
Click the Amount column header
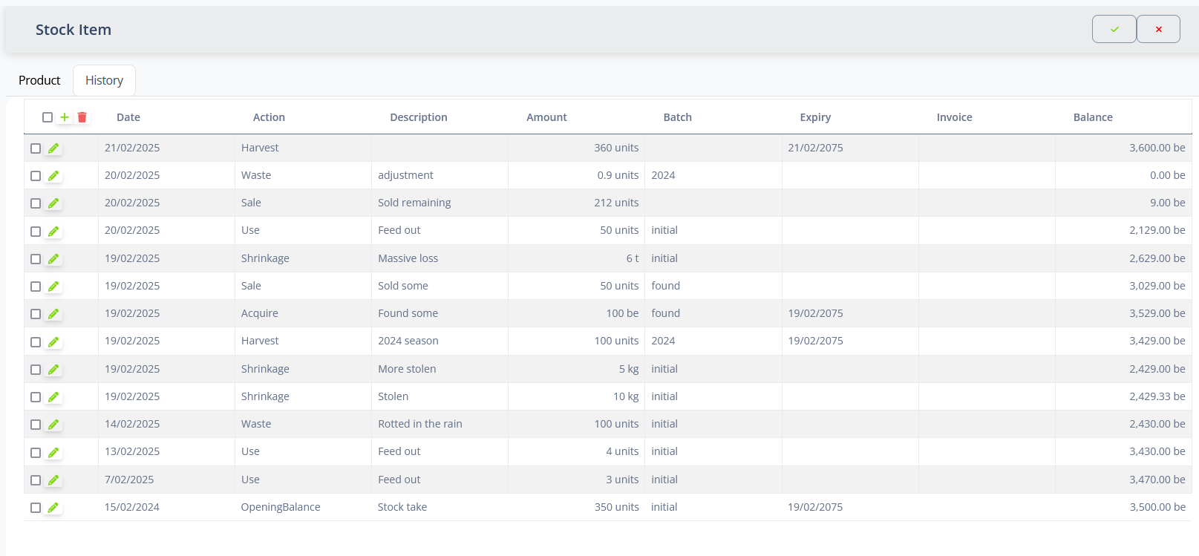click(x=546, y=117)
